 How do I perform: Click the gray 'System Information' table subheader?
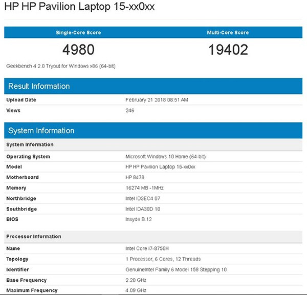(x=153, y=144)
